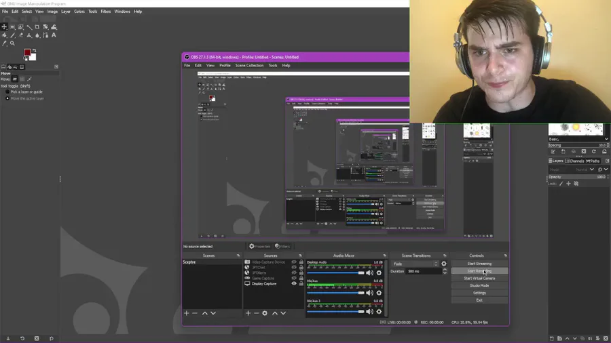Screen dimensions: 611x343
Task: Open the GIMP Windows menu
Action: (122, 12)
